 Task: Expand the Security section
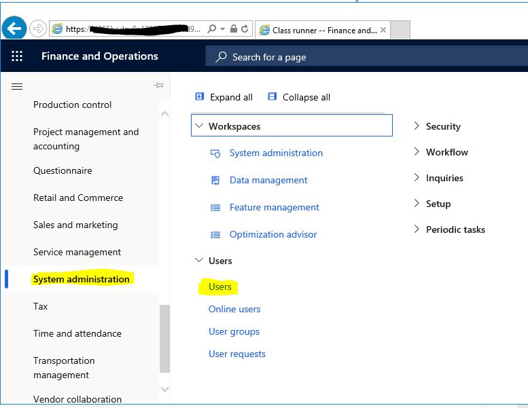(437, 126)
